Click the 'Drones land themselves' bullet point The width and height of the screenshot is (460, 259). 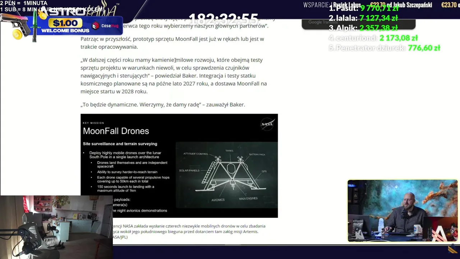tap(132, 165)
